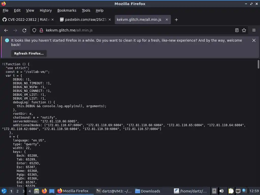Click the DEBUG_NO_NSFW: !1 line
Image resolution: width=260 pixels, height=195 pixels.
(29, 87)
